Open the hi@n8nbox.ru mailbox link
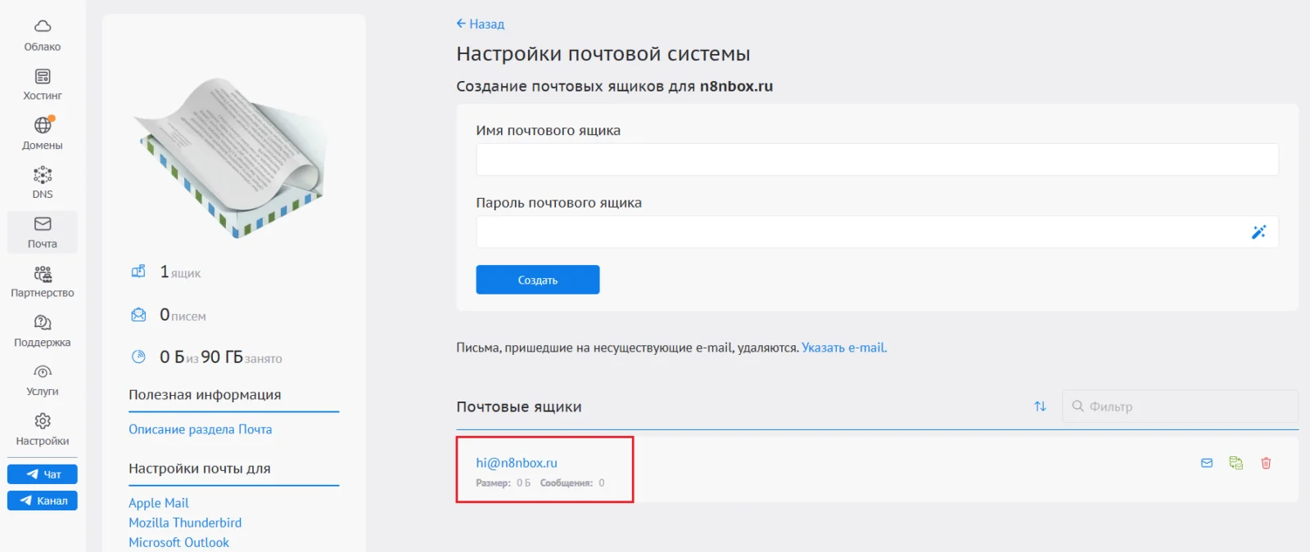1310x552 pixels. point(517,463)
